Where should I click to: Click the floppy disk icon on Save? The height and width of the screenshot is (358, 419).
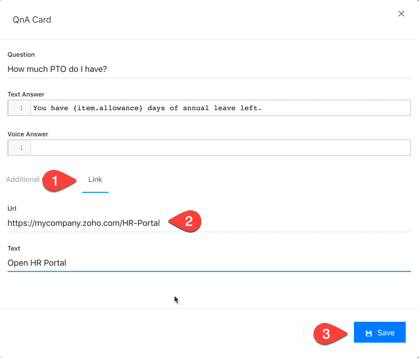click(x=369, y=333)
